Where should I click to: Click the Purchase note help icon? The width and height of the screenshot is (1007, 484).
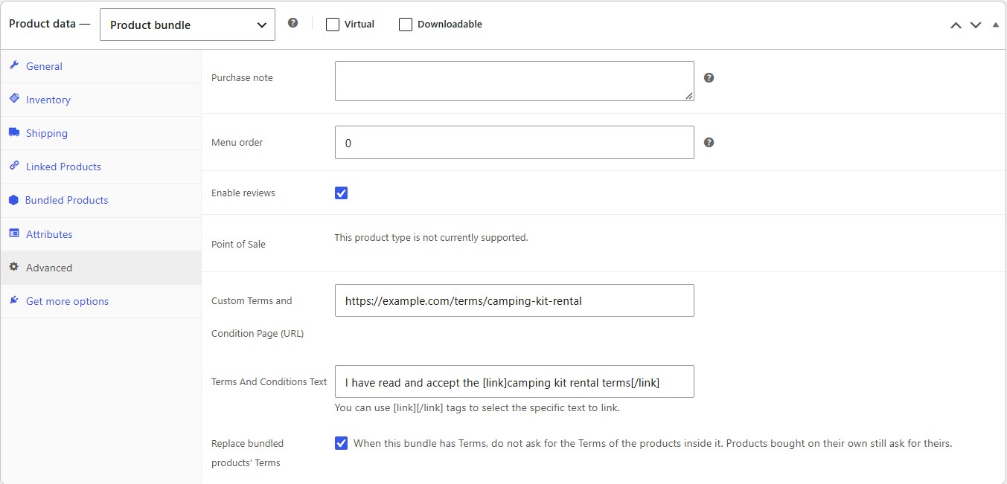tap(709, 77)
